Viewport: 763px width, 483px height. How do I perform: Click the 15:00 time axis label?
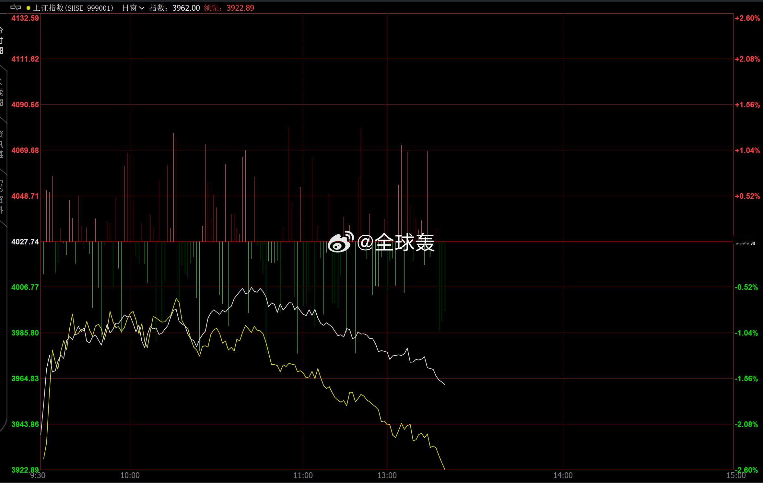(x=736, y=476)
